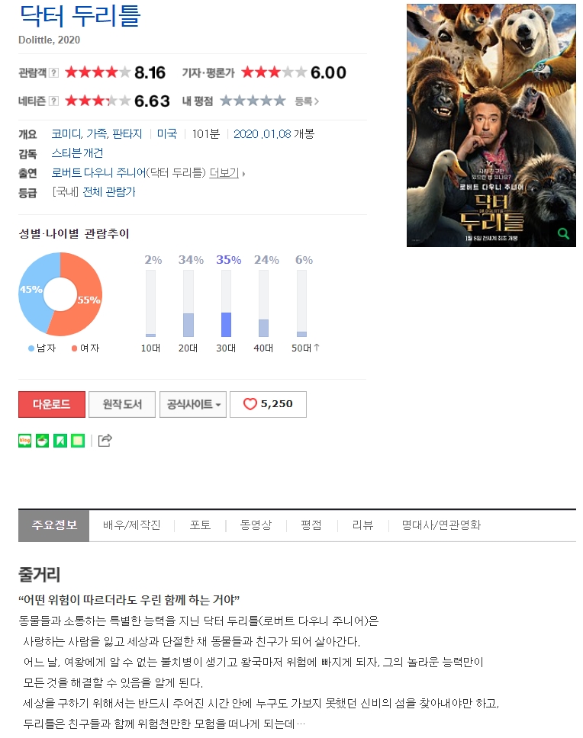Set my rating using the gray stars
The width and height of the screenshot is (583, 738).
tap(253, 101)
